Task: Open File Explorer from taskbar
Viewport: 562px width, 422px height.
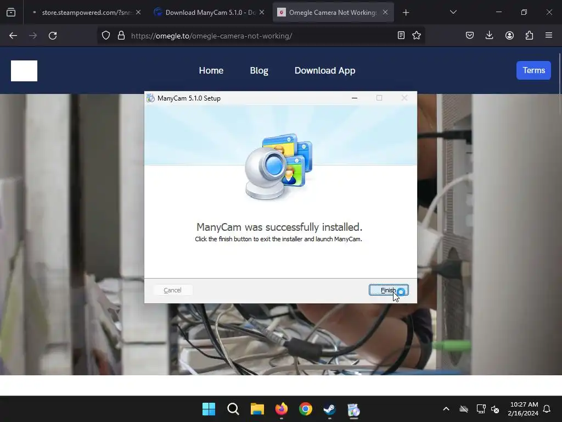Action: pos(257,409)
